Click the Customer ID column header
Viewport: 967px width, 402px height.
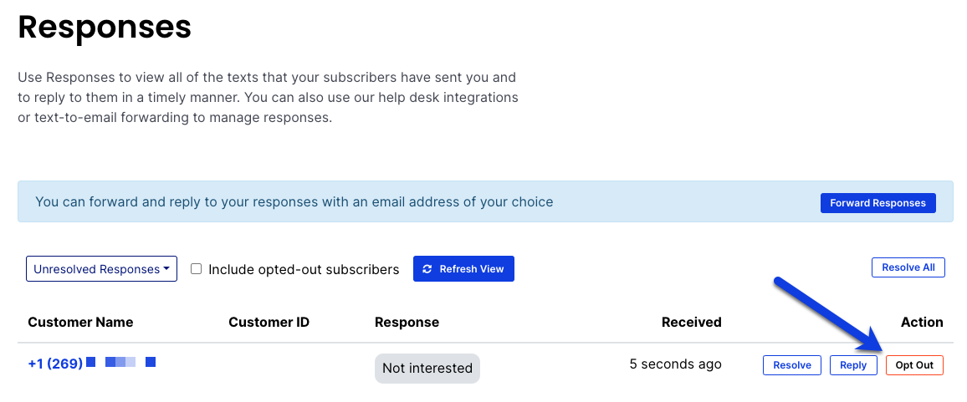pyautogui.click(x=269, y=322)
